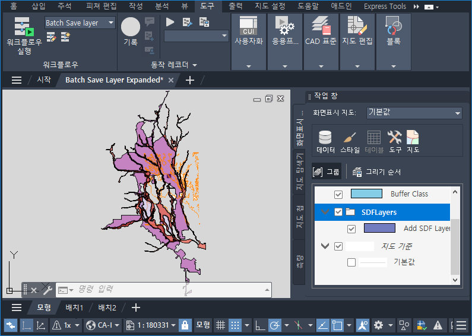Open the 도구 ribbon tab
472x336 pixels.
(x=207, y=6)
